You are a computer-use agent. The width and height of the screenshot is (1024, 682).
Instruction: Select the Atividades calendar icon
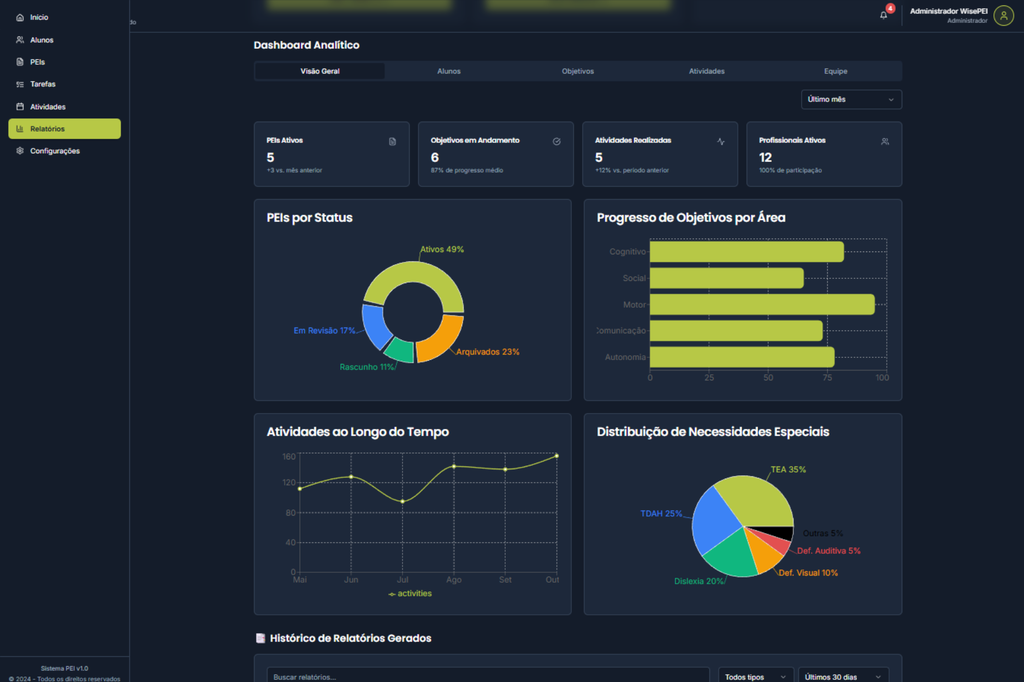pos(20,106)
